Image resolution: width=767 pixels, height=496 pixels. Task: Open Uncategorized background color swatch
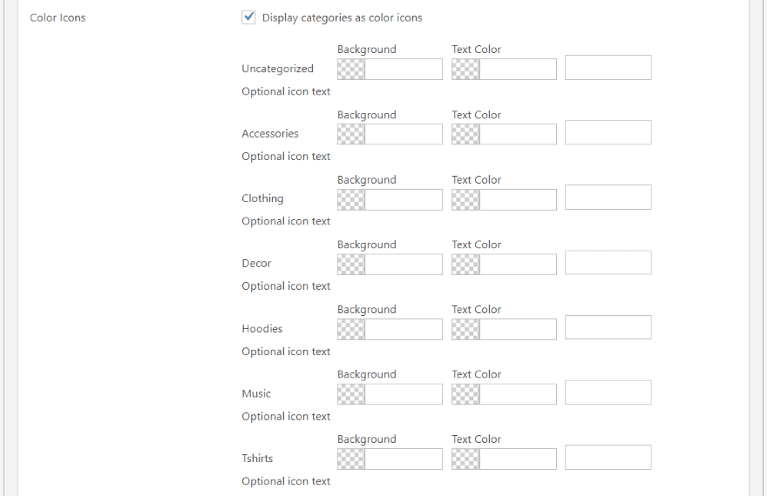point(351,70)
